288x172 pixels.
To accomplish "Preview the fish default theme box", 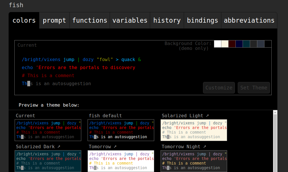I will tap(121, 130).
